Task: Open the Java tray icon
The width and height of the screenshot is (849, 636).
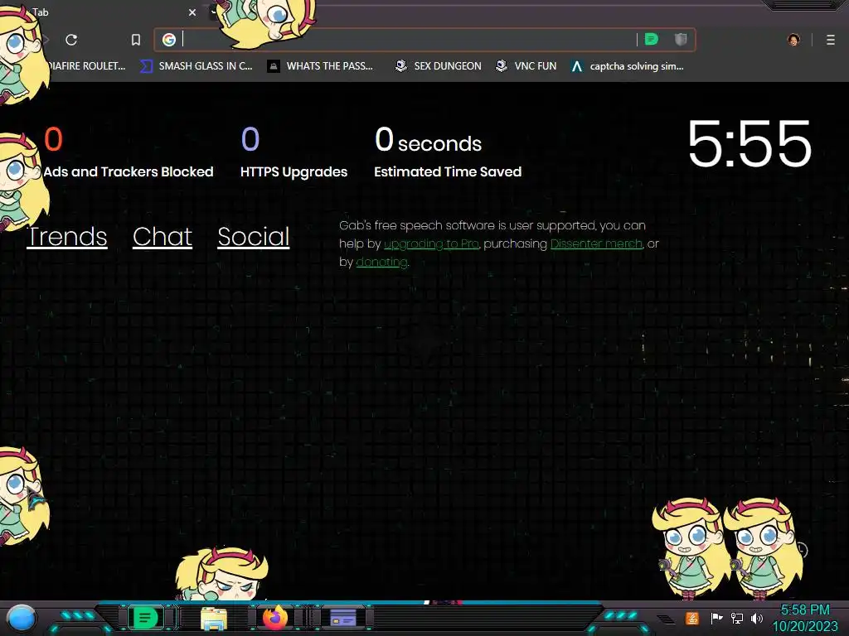Action: pos(692,618)
